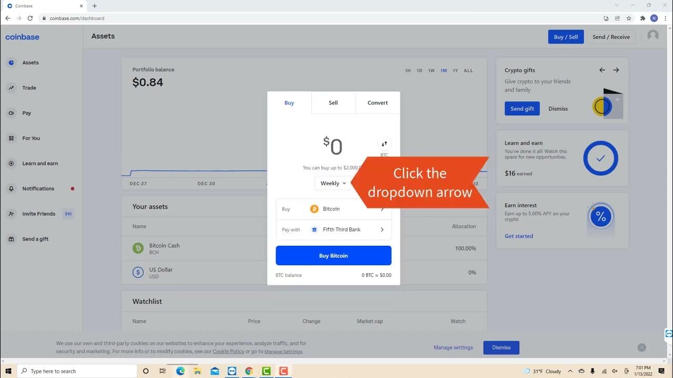Select the ALL chart range
This screenshot has width=673, height=378.
468,70
